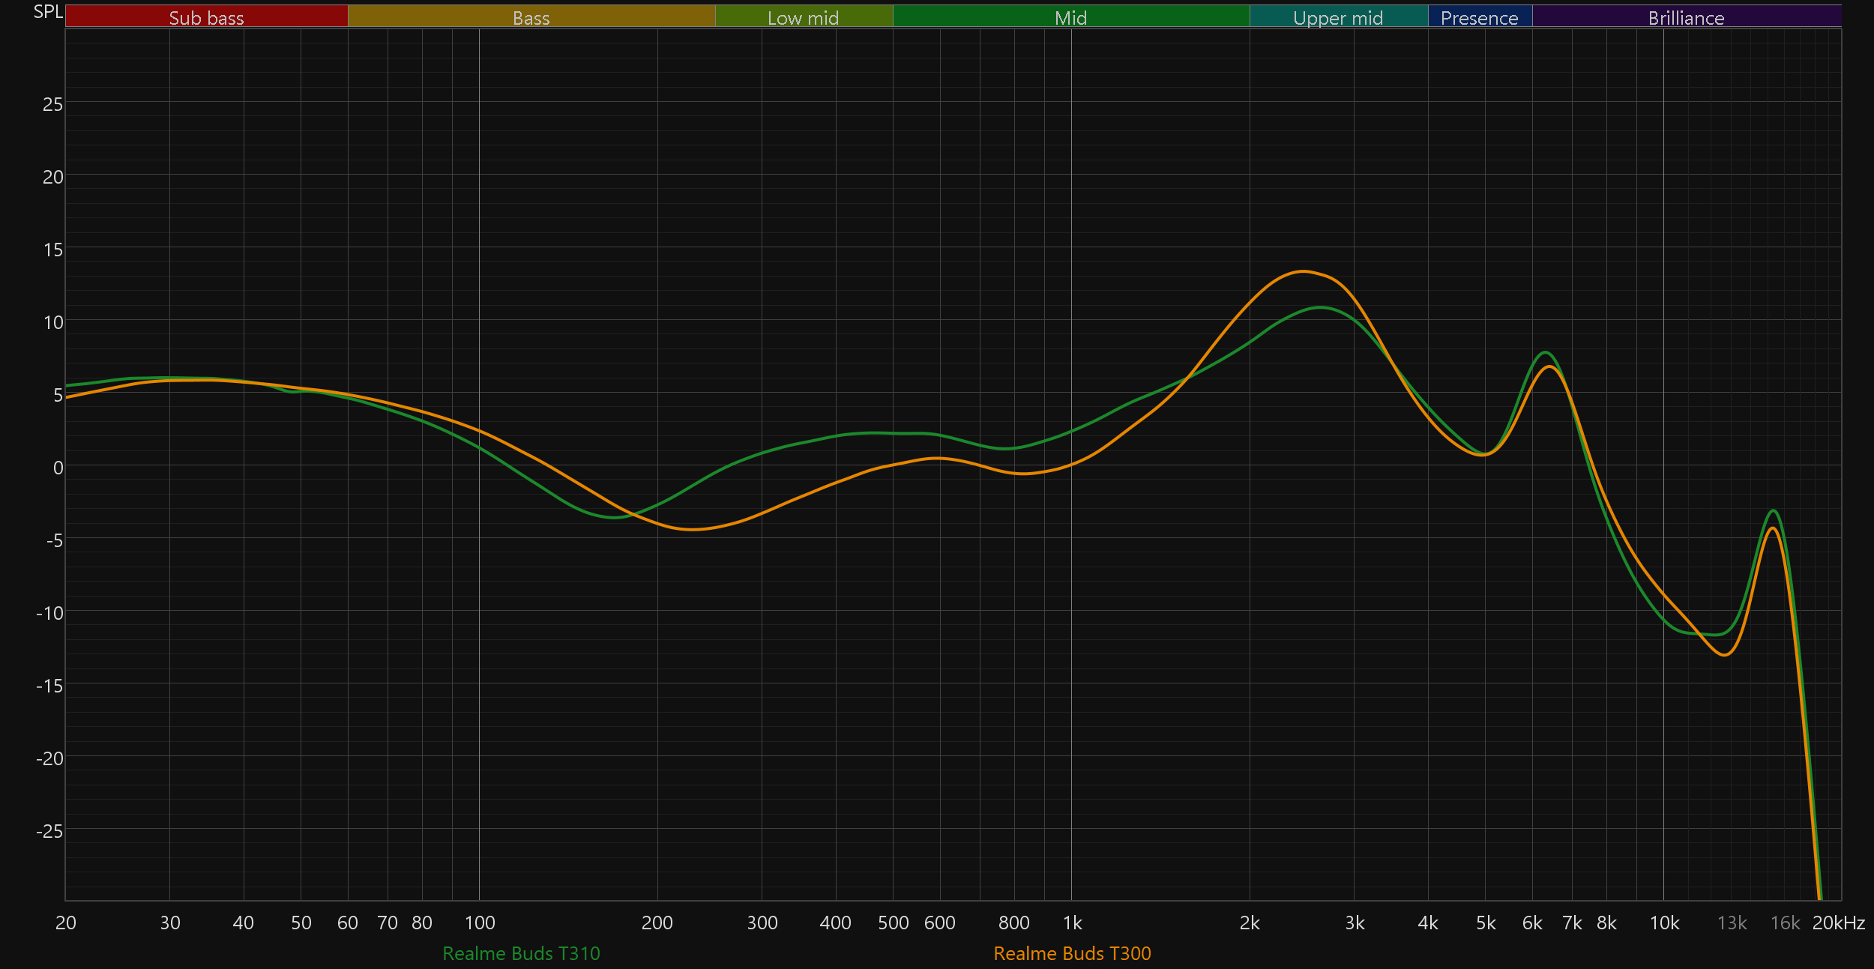Select the Mid frequency band header
1874x969 pixels.
(1070, 17)
